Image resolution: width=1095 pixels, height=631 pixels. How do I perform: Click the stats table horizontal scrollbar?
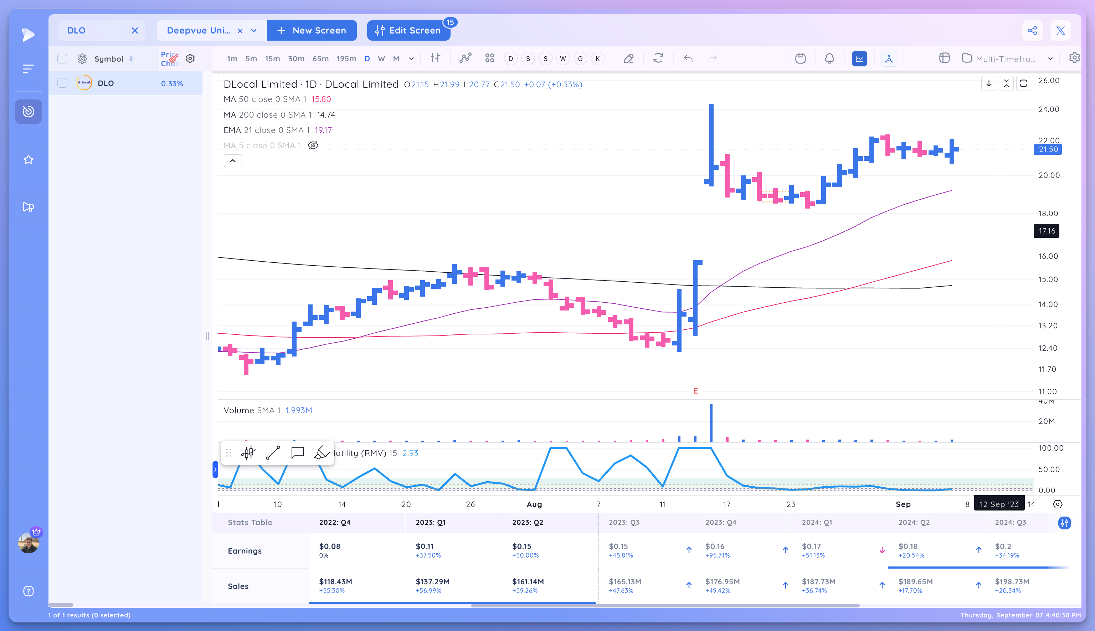tap(665, 605)
